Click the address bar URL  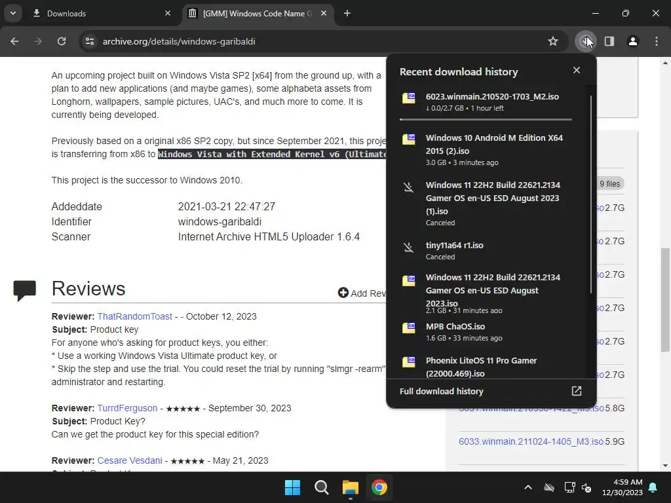pos(179,41)
